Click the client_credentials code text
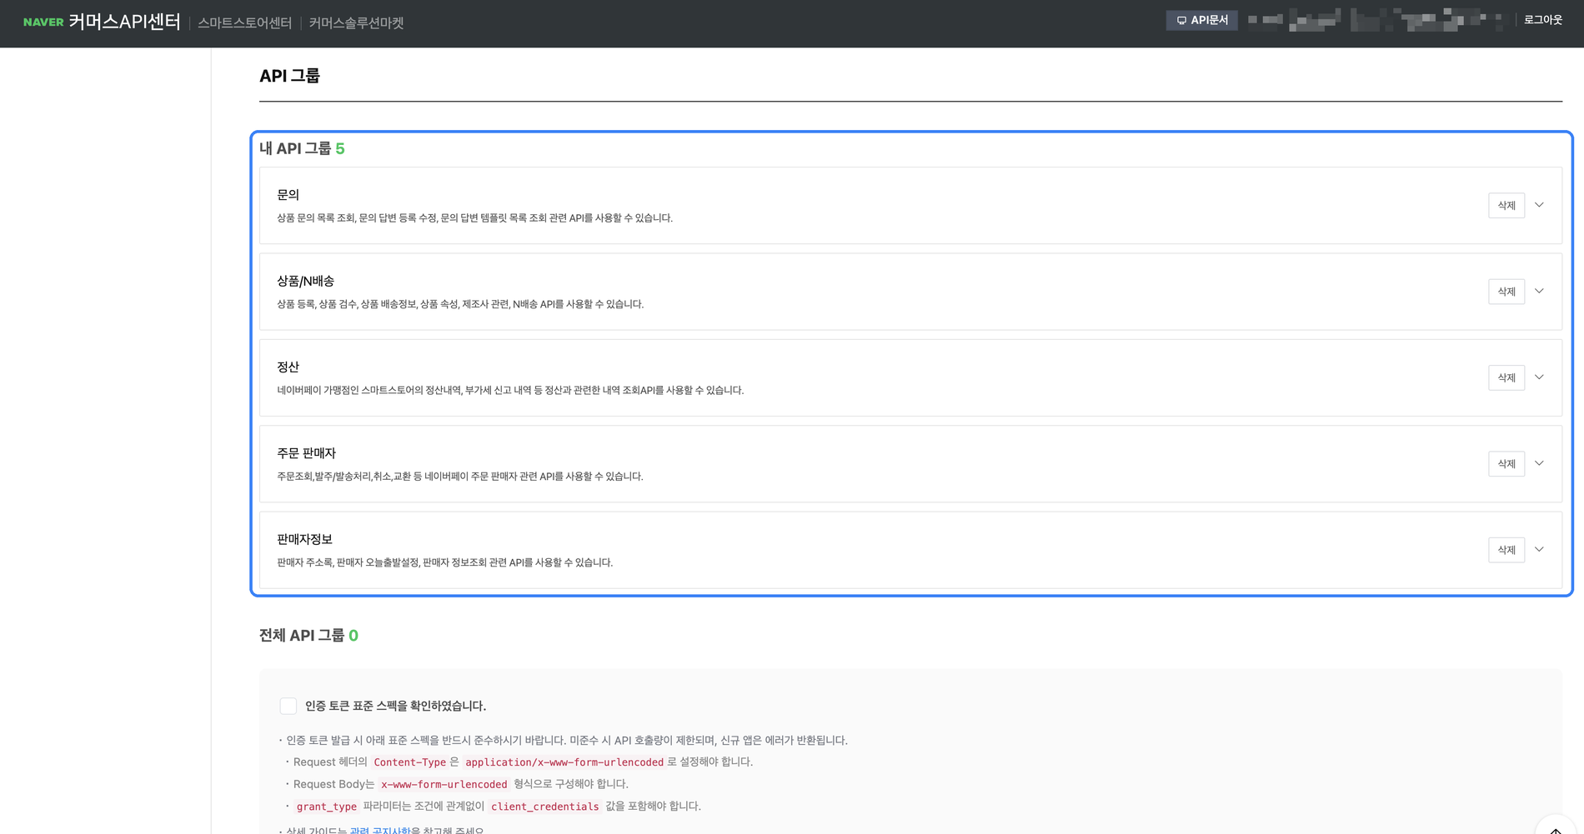This screenshot has width=1584, height=834. [544, 807]
